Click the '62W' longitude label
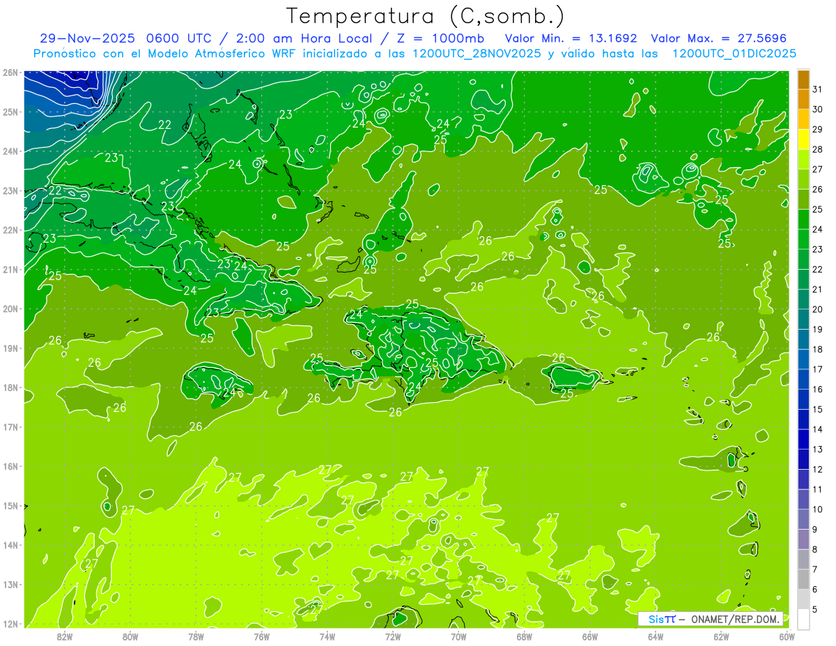Screen dimensions: 836x646 [x=721, y=636]
